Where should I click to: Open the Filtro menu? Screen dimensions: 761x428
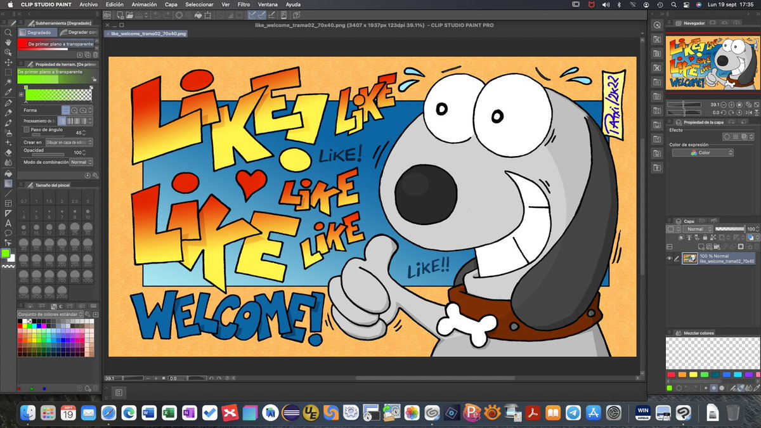244,4
